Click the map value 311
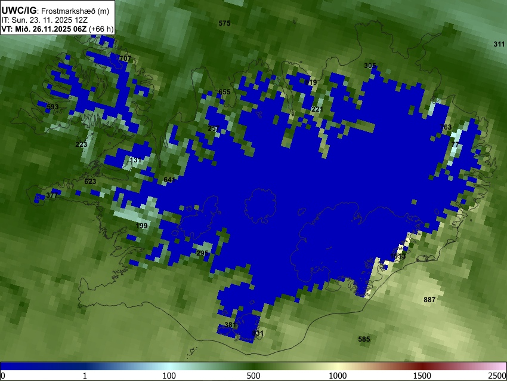Image resolution: width=507 pixels, height=381 pixels. [x=499, y=44]
